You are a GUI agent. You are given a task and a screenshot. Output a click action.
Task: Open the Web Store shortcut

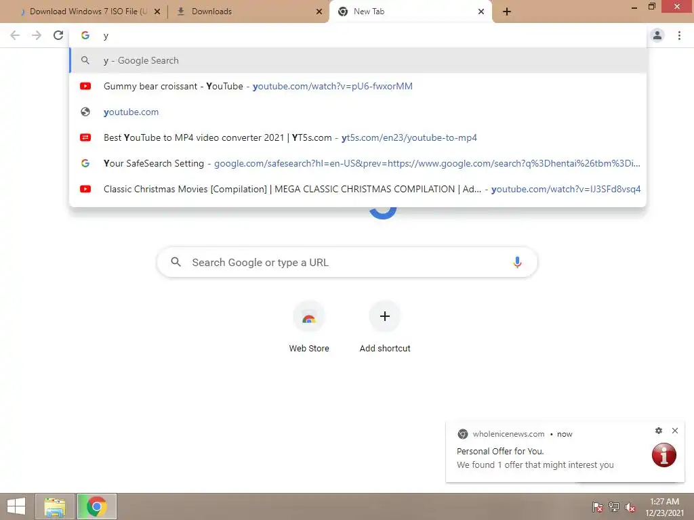pyautogui.click(x=309, y=327)
